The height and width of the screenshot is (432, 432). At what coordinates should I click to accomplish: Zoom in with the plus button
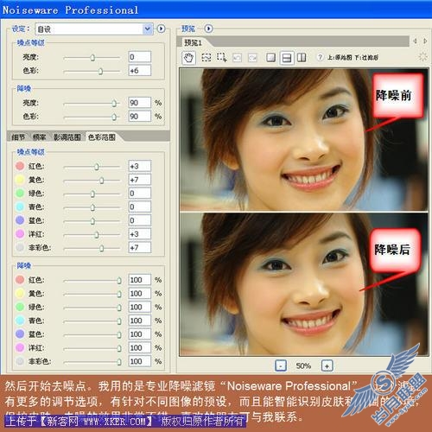click(x=327, y=365)
